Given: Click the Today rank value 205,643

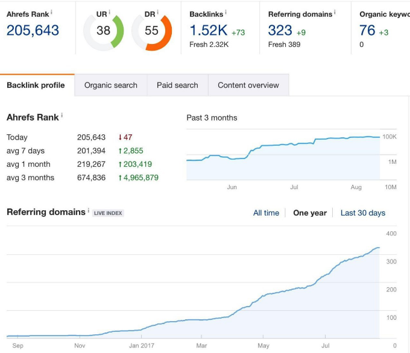Looking at the screenshot, I should click(91, 137).
